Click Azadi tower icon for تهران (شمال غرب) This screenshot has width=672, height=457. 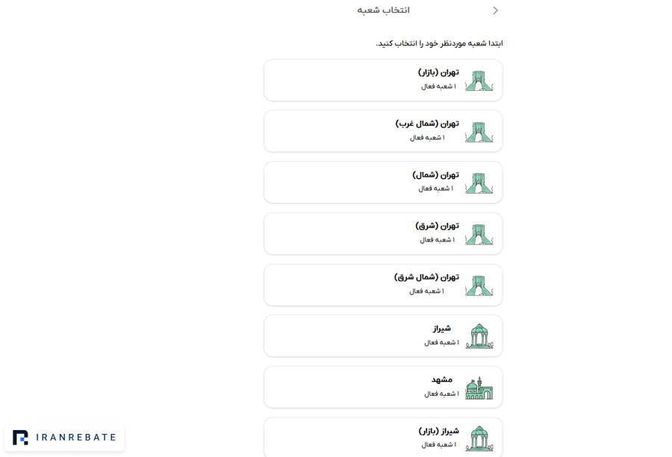[x=479, y=132]
